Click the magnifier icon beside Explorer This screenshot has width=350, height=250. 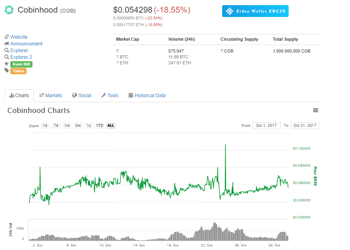[7, 50]
